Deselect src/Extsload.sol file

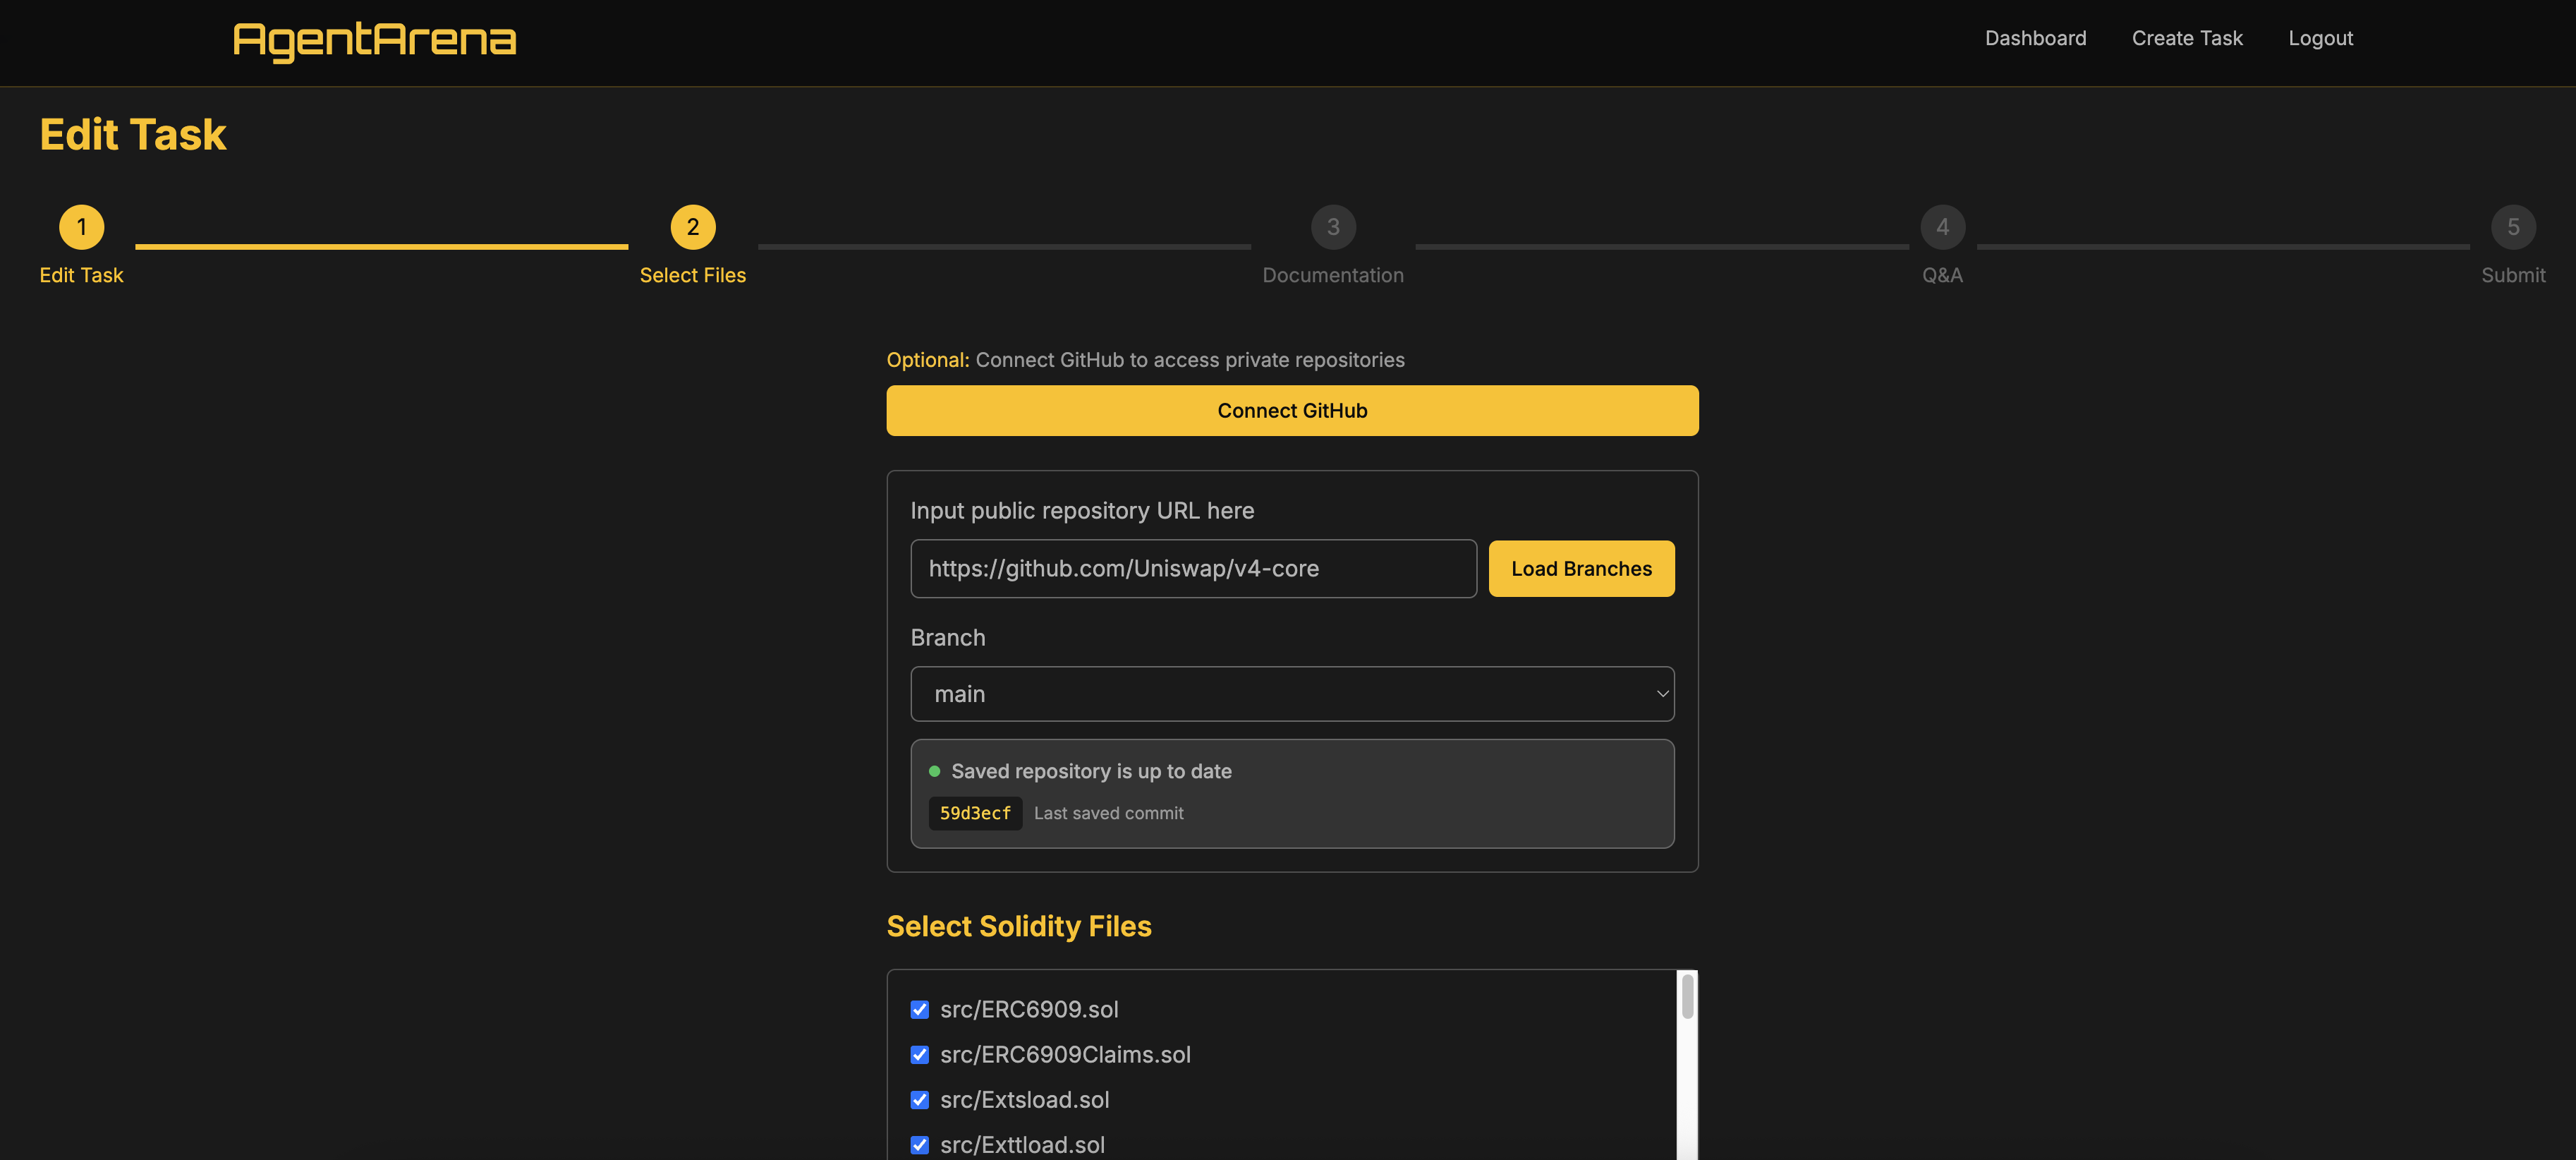[919, 1099]
